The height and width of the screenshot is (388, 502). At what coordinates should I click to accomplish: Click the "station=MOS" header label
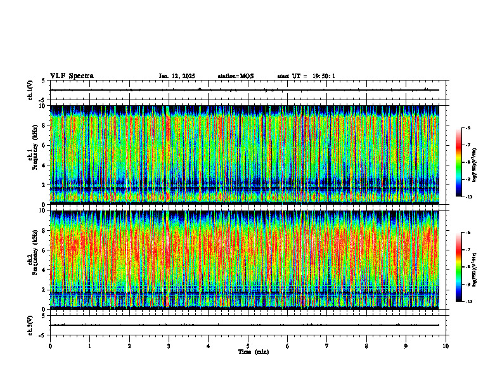pos(236,76)
